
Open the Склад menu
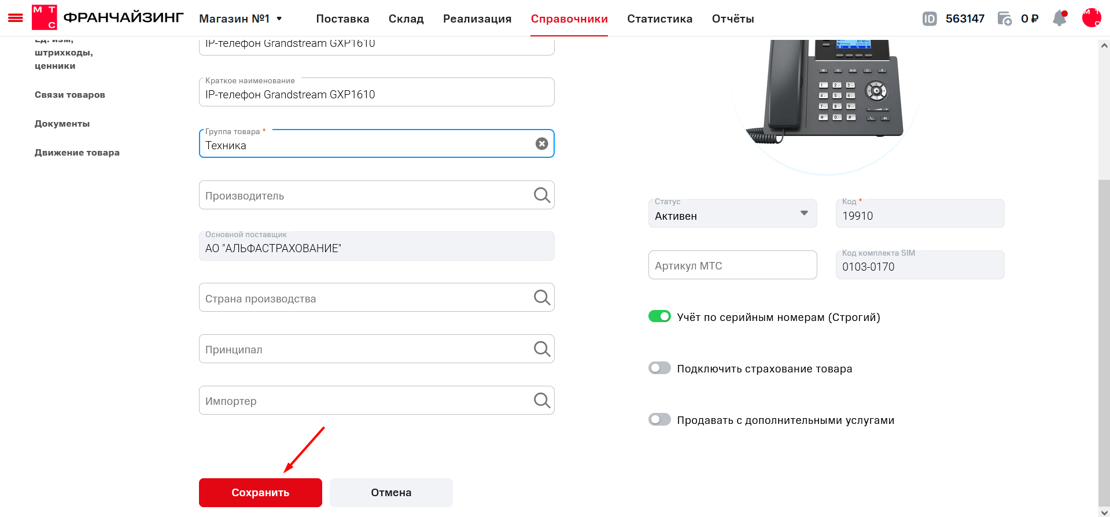pos(406,19)
